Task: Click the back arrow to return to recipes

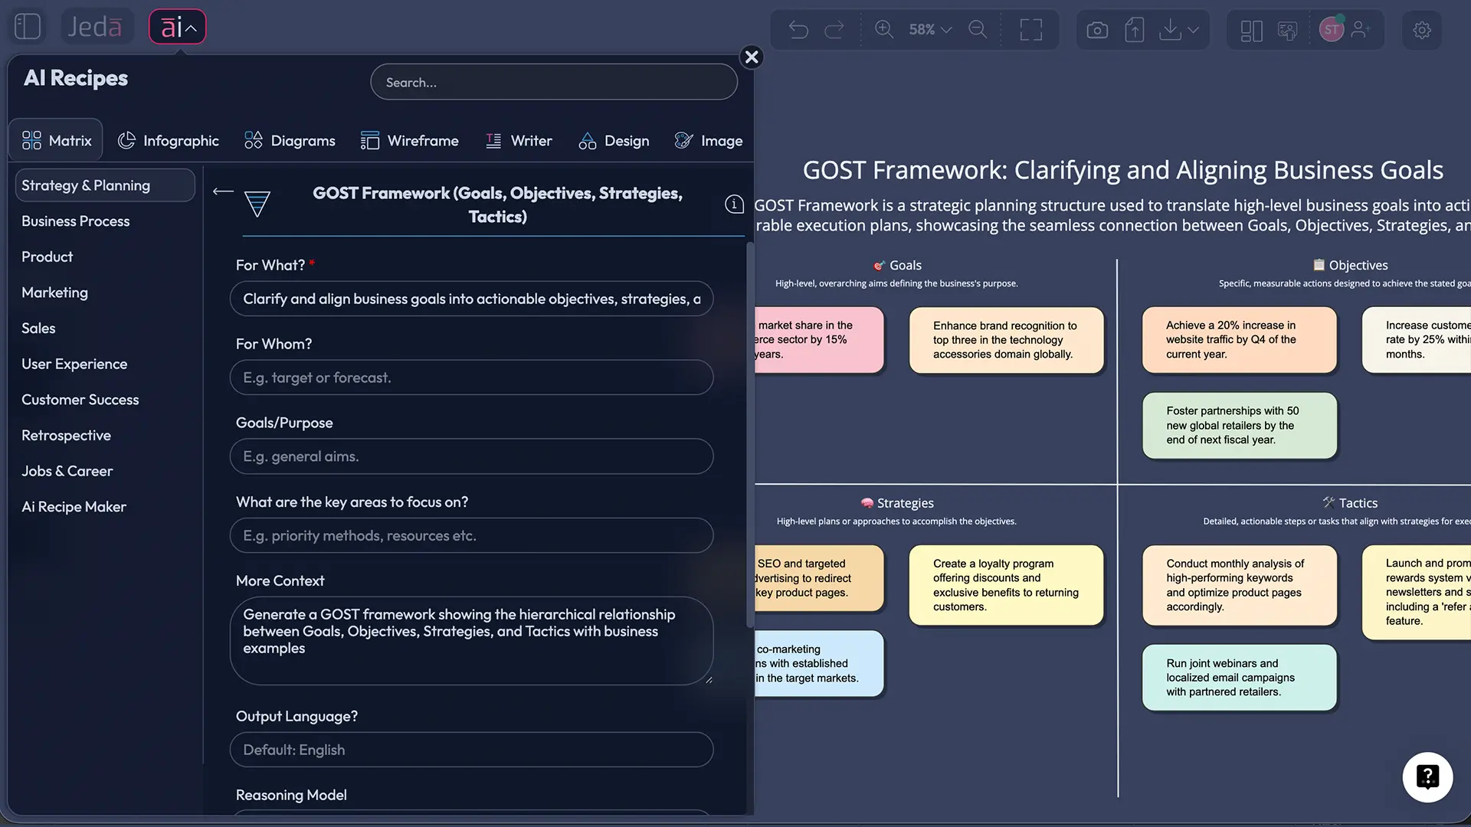Action: pos(221,192)
